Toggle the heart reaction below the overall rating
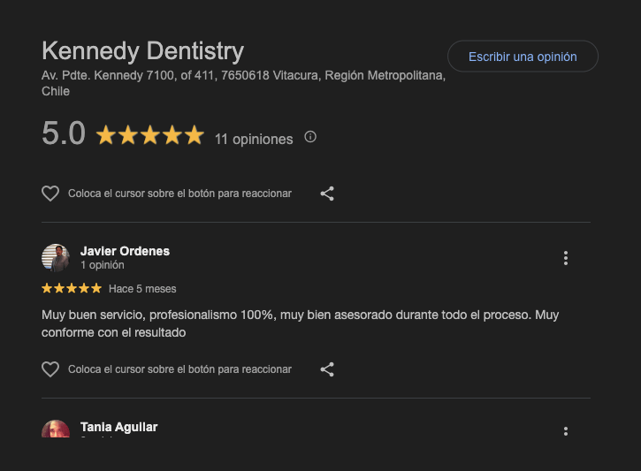 point(50,194)
